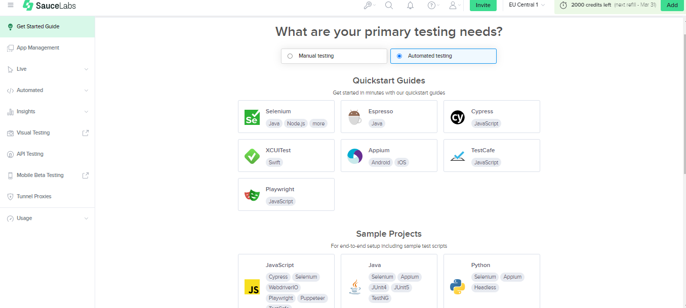Select the Selenium quickstart guide icon

click(252, 117)
